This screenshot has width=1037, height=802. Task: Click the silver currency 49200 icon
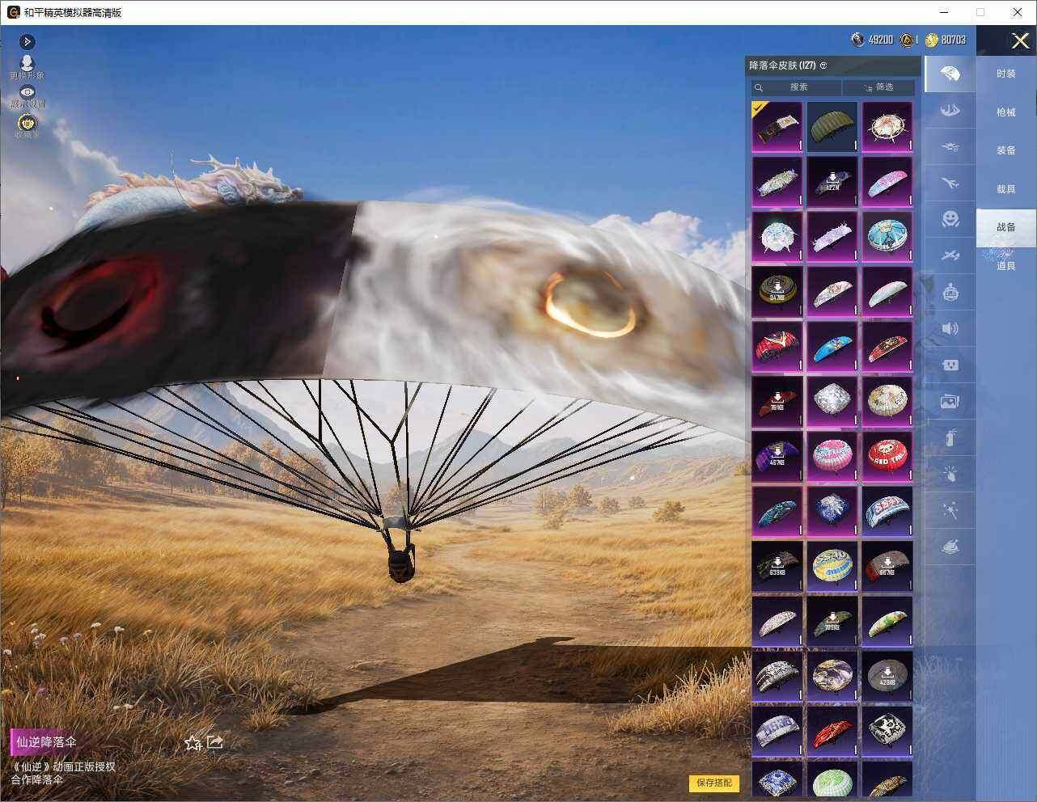[857, 40]
